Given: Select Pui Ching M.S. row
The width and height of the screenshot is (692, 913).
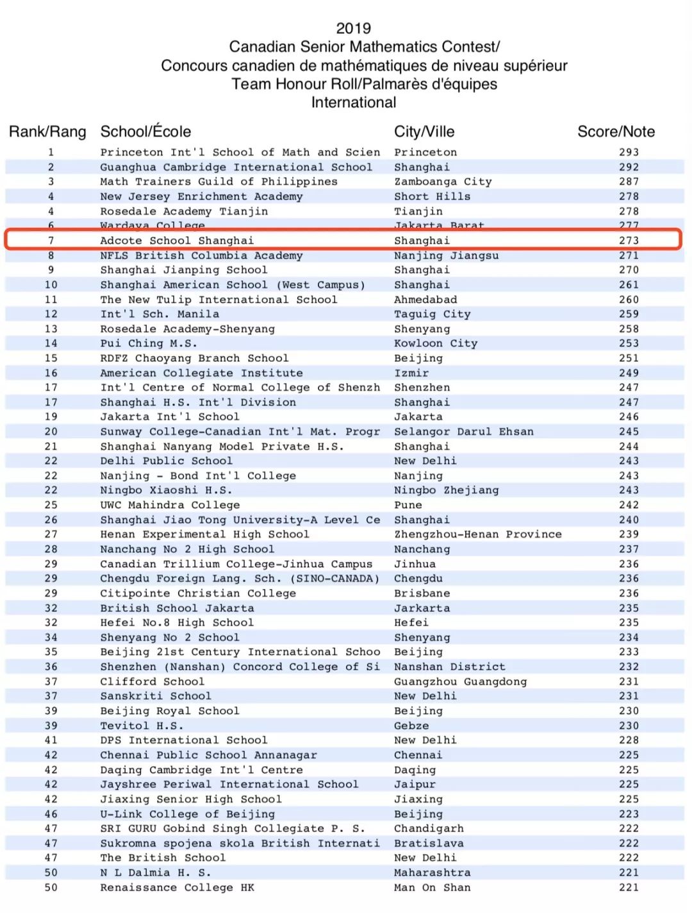Looking at the screenshot, I should point(345,343).
